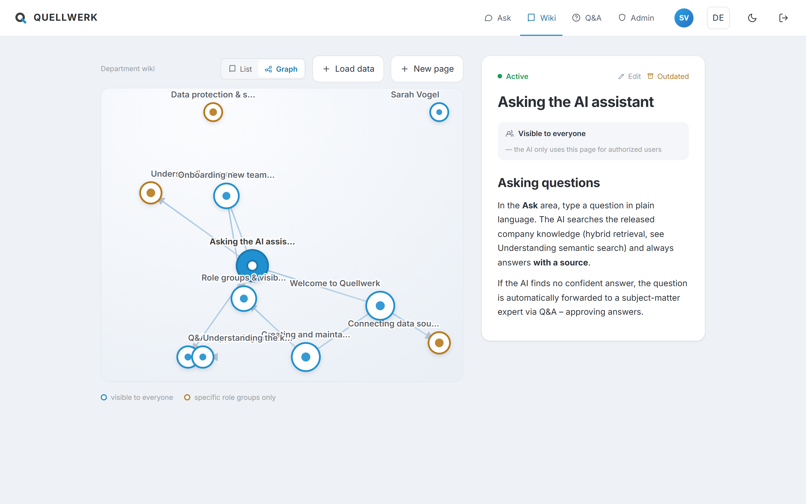Switch to List view

(240, 69)
